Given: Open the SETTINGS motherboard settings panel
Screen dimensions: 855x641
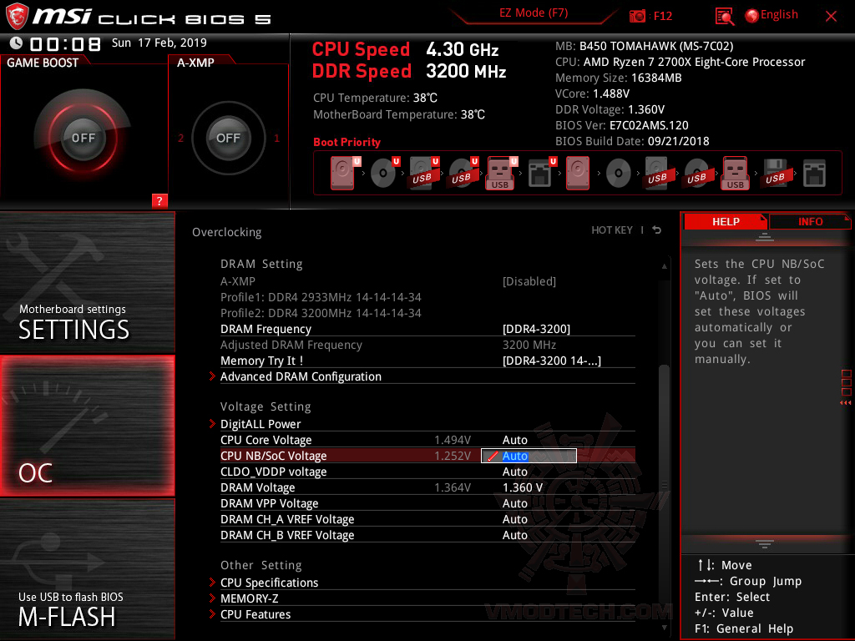Looking at the screenshot, I should pos(87,282).
